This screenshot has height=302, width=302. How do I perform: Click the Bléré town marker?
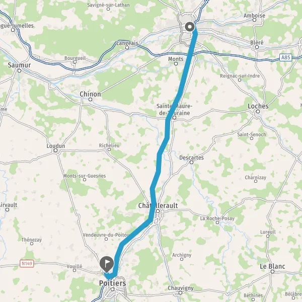point(257,47)
